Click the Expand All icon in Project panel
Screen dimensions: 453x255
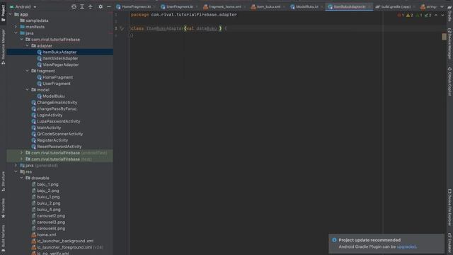click(x=82, y=6)
